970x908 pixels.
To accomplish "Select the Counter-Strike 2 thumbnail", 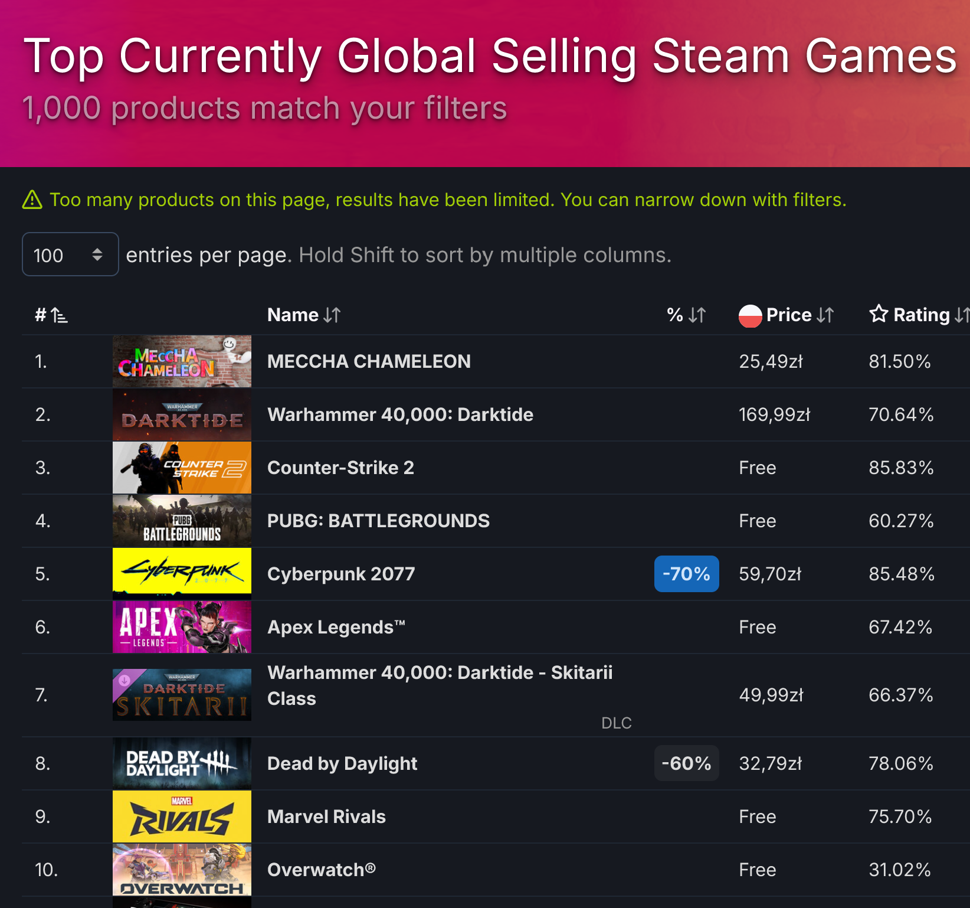I will tap(182, 468).
